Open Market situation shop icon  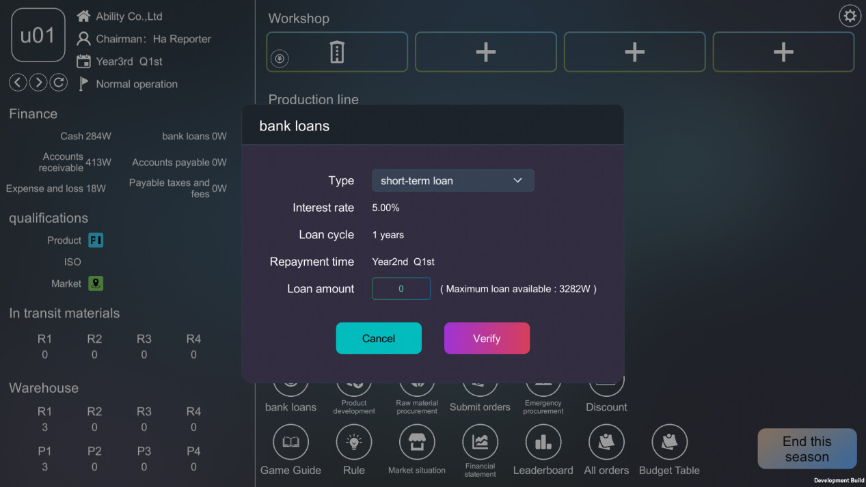(417, 442)
